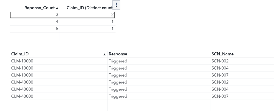Click the Claim_ID (Distinct count) header

pyautogui.click(x=89, y=8)
